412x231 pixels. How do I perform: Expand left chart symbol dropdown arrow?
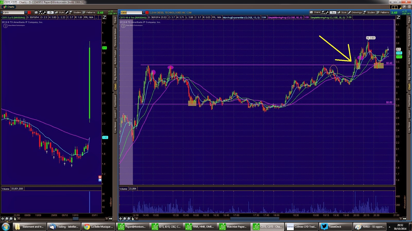click(x=26, y=12)
